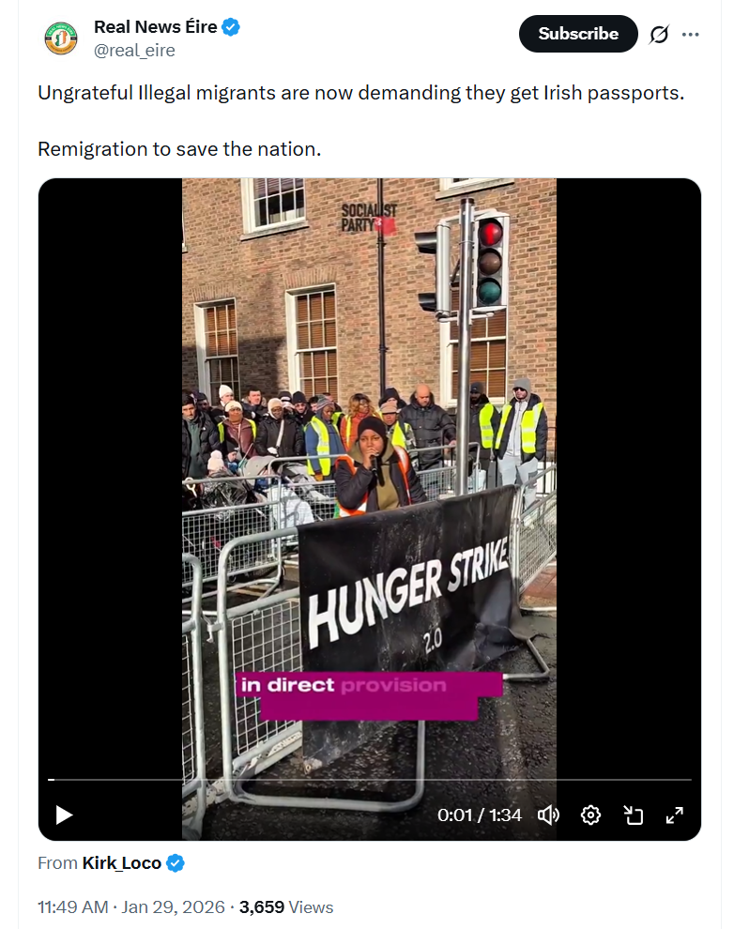Click the @real_eire handle
The height and width of the screenshot is (929, 734).
[x=134, y=51]
